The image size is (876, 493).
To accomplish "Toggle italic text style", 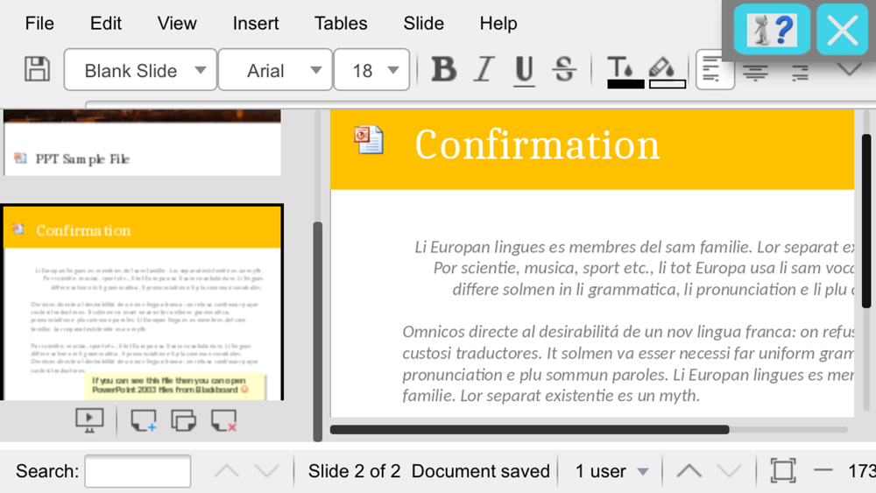I will (x=484, y=69).
